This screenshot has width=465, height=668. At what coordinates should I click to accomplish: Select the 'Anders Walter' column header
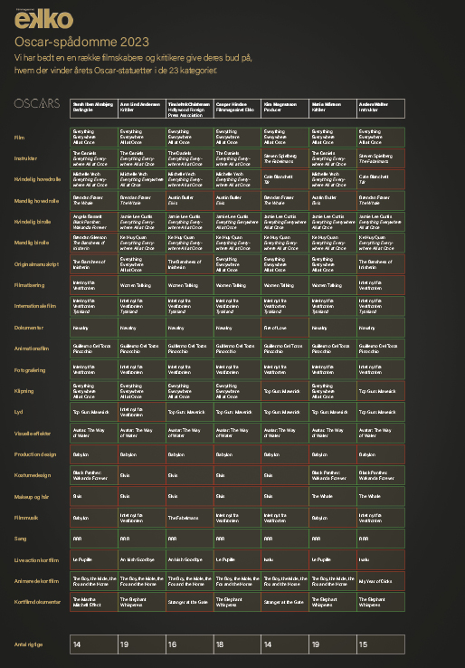pos(381,109)
